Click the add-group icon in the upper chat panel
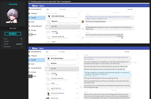Image resolution: width=151 pixels, height=99 pixels. (48, 9)
